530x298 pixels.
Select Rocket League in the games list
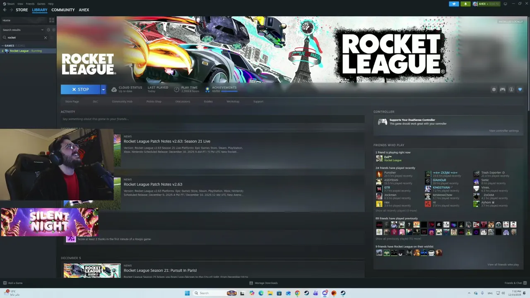pos(28,51)
